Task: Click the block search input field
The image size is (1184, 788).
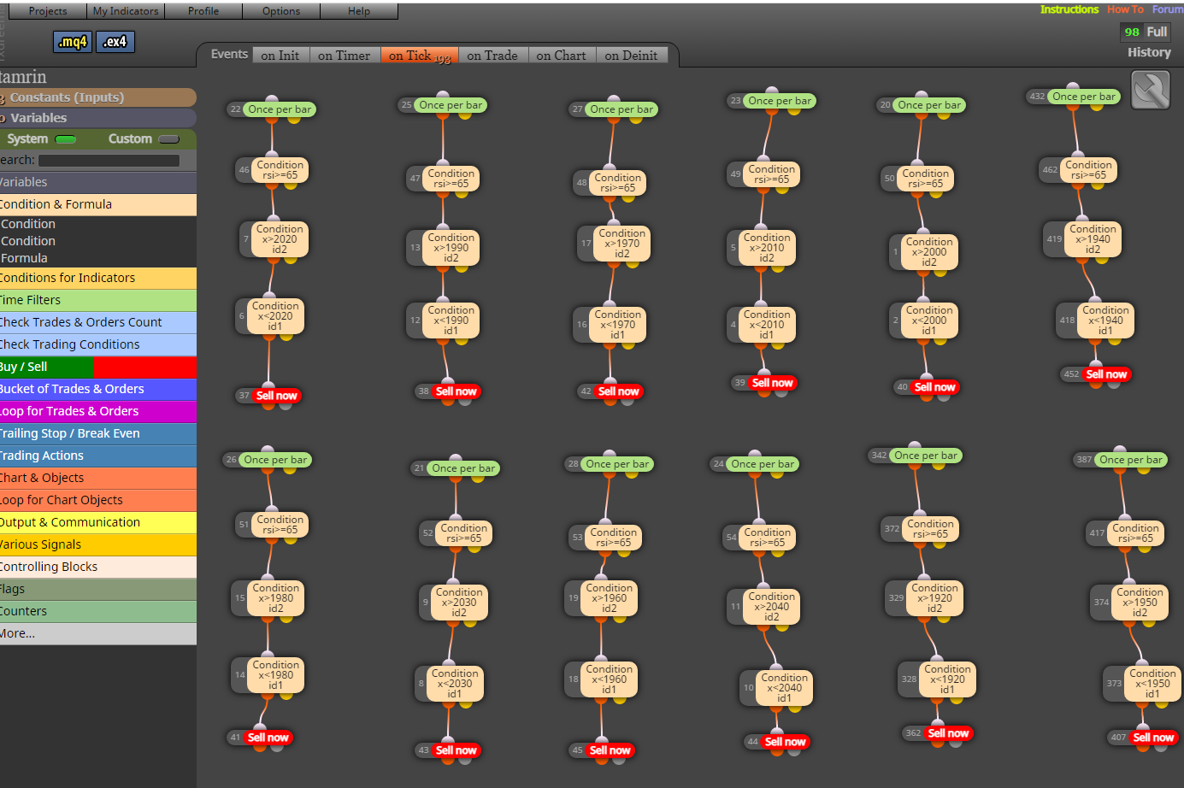Action: 109,160
